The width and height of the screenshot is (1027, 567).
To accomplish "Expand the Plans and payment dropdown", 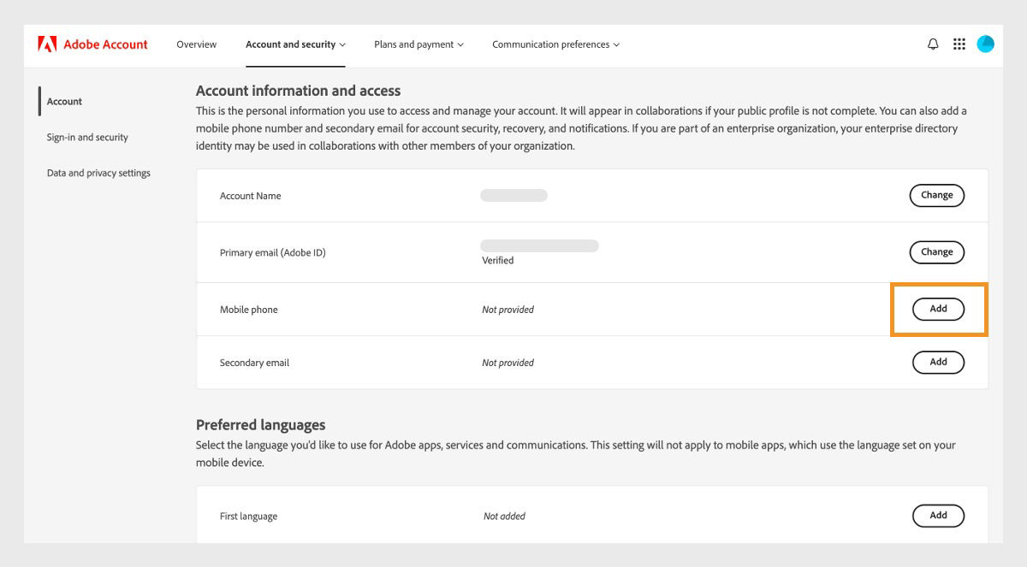I will (419, 44).
